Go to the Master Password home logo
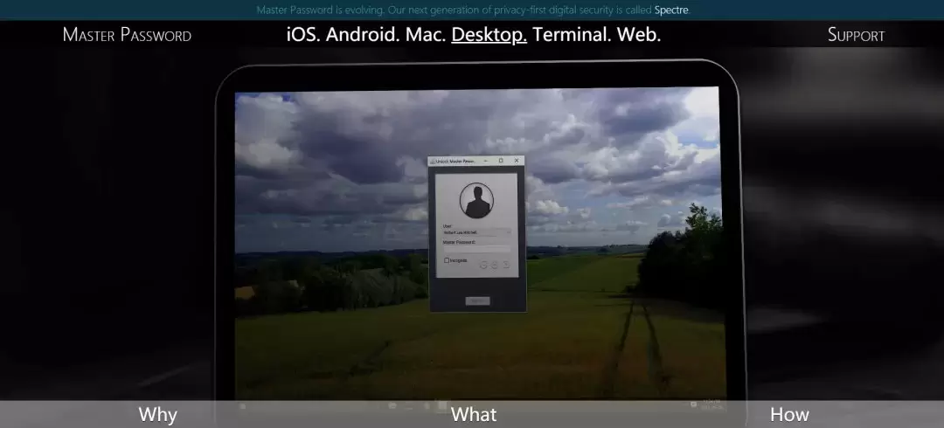 127,35
